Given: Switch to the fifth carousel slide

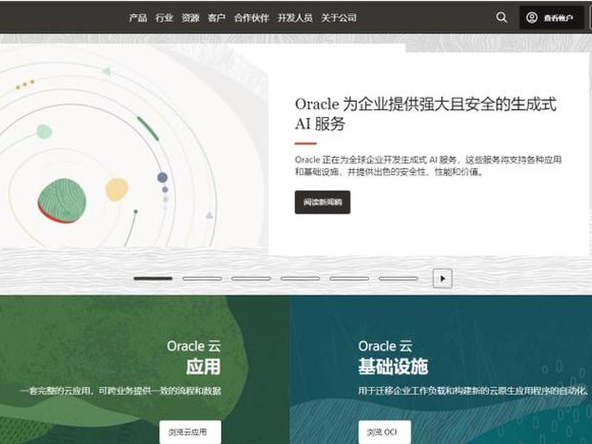Looking at the screenshot, I should [349, 279].
